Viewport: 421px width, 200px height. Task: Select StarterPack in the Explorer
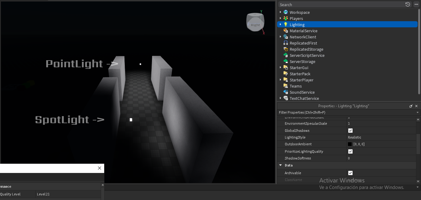click(x=300, y=74)
